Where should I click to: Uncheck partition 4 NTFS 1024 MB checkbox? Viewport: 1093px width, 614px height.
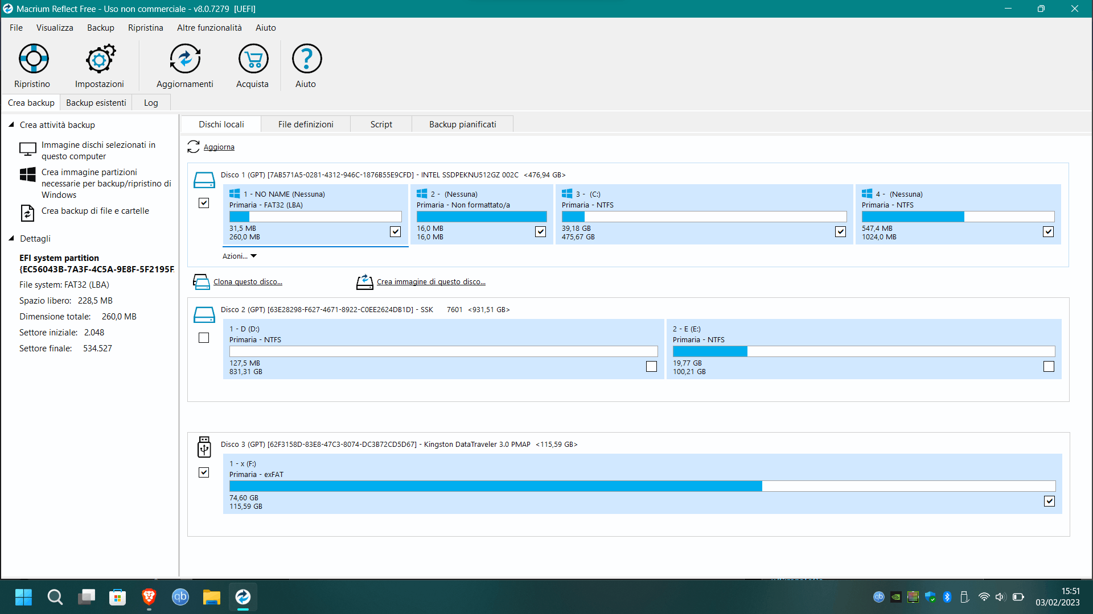point(1048,231)
